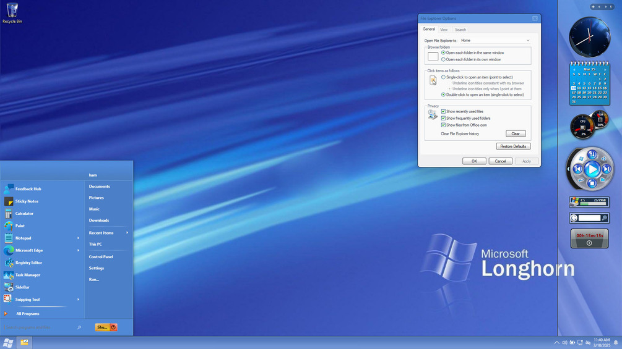Expand the Open File Explorer to dropdown
Viewport: 622px width, 349px height.
[495, 40]
